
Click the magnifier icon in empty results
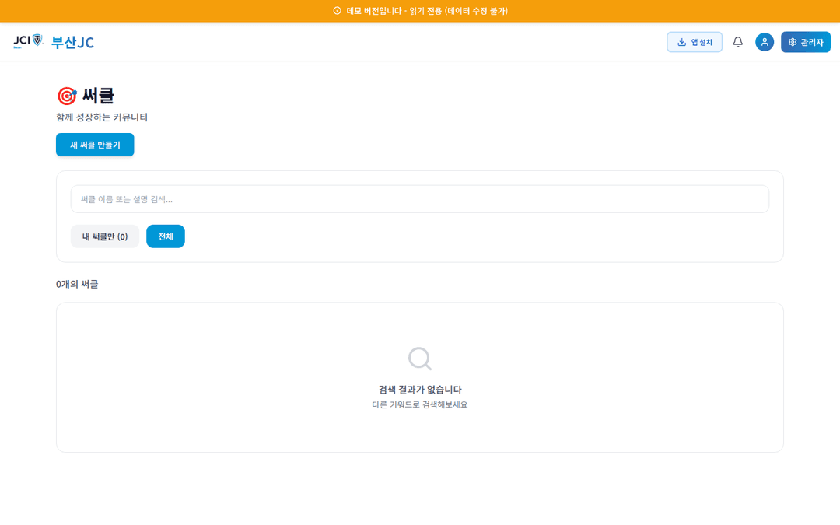coord(419,359)
